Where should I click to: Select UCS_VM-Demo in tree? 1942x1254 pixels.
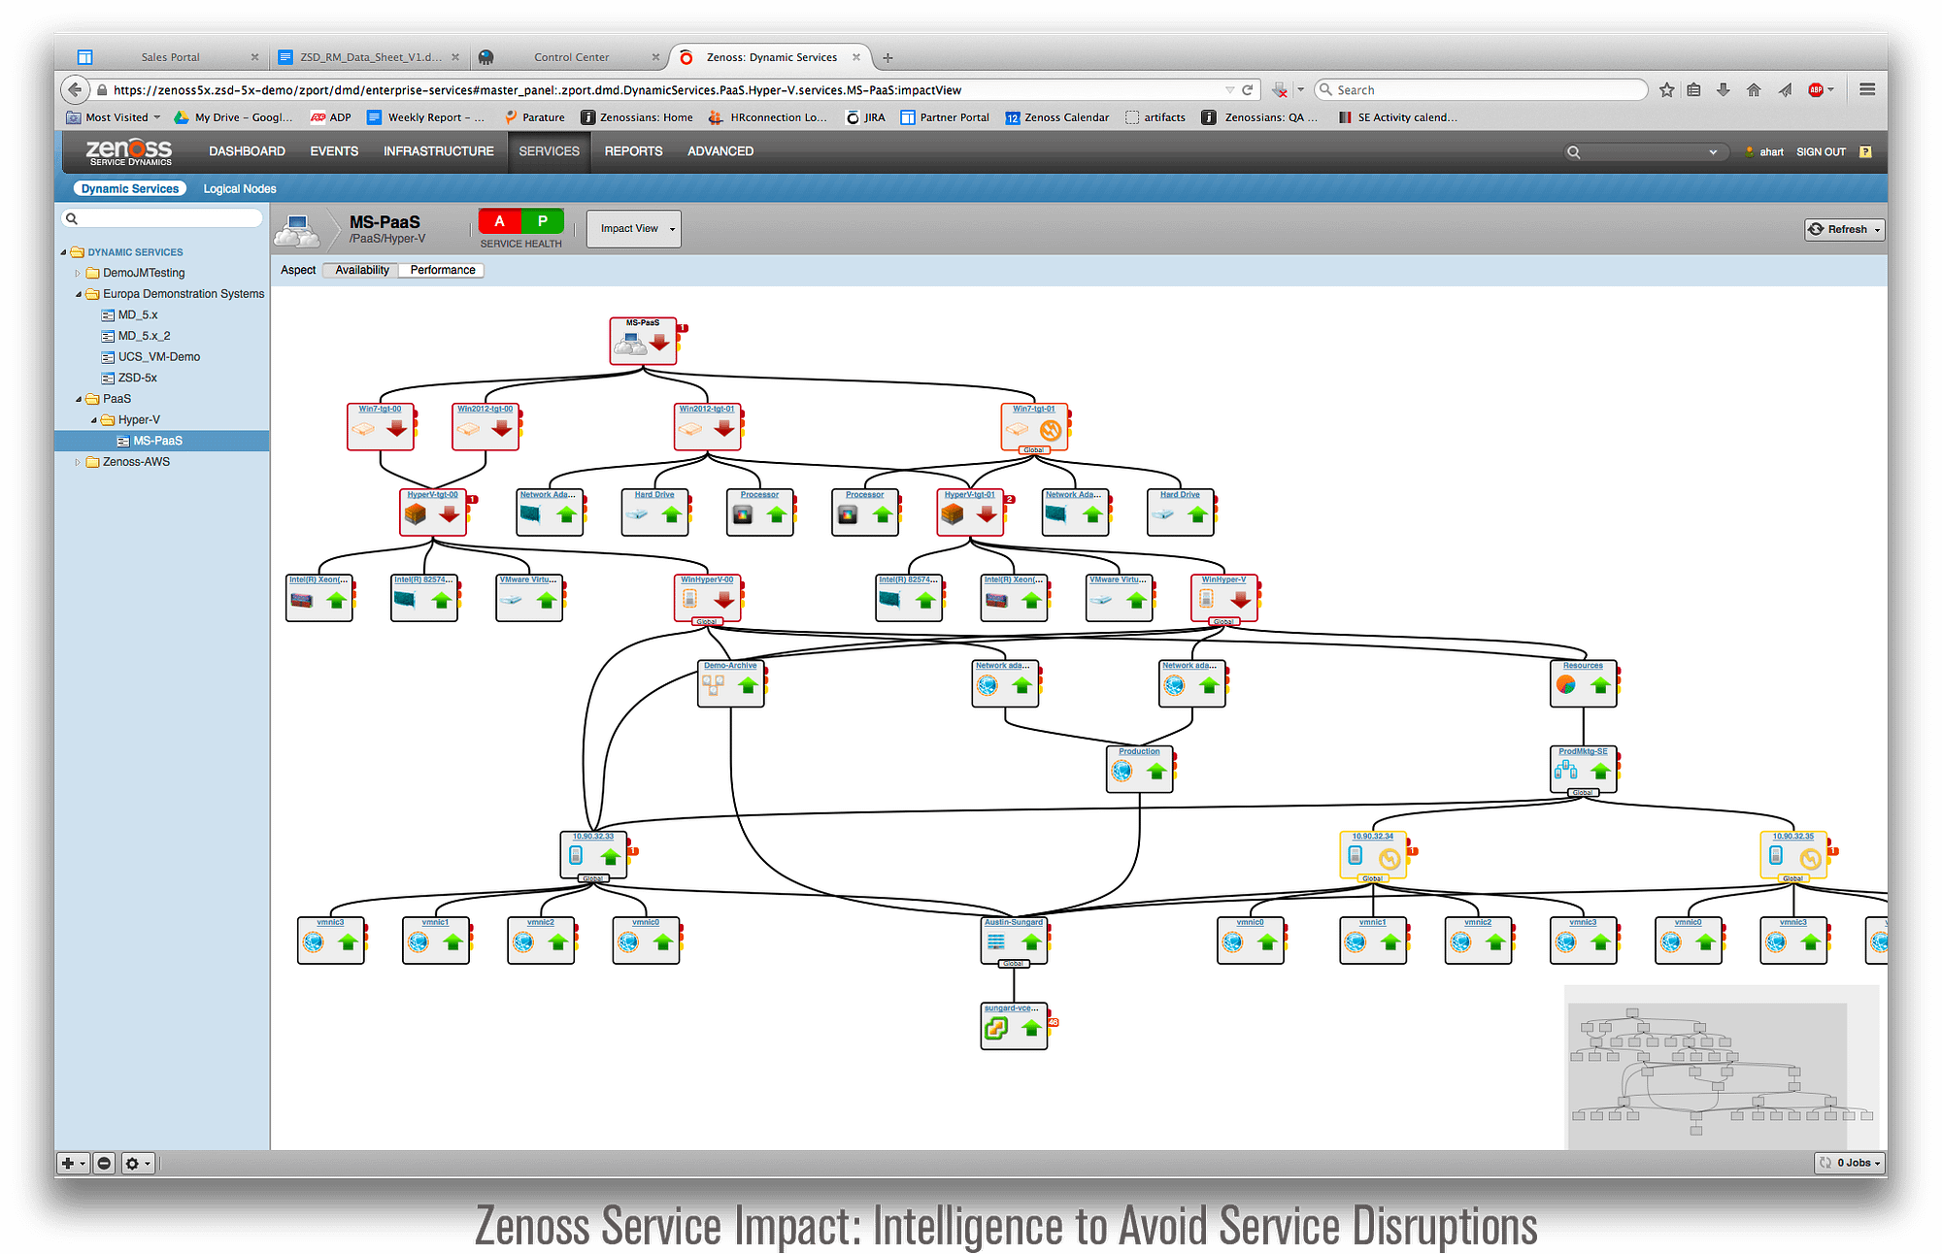(158, 357)
